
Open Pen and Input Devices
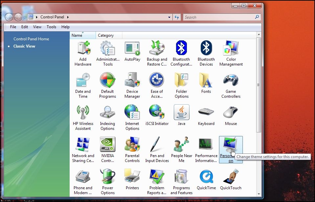coord(157,150)
